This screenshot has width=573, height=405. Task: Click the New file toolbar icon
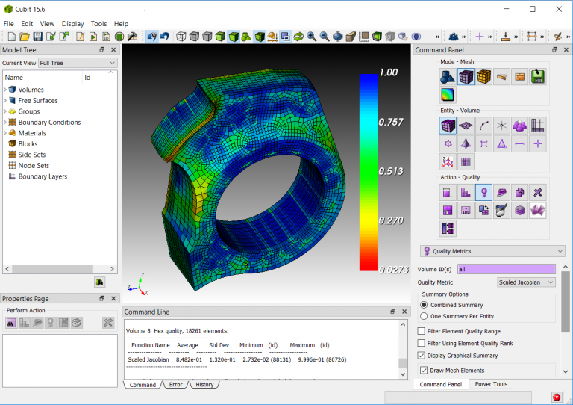[12, 37]
